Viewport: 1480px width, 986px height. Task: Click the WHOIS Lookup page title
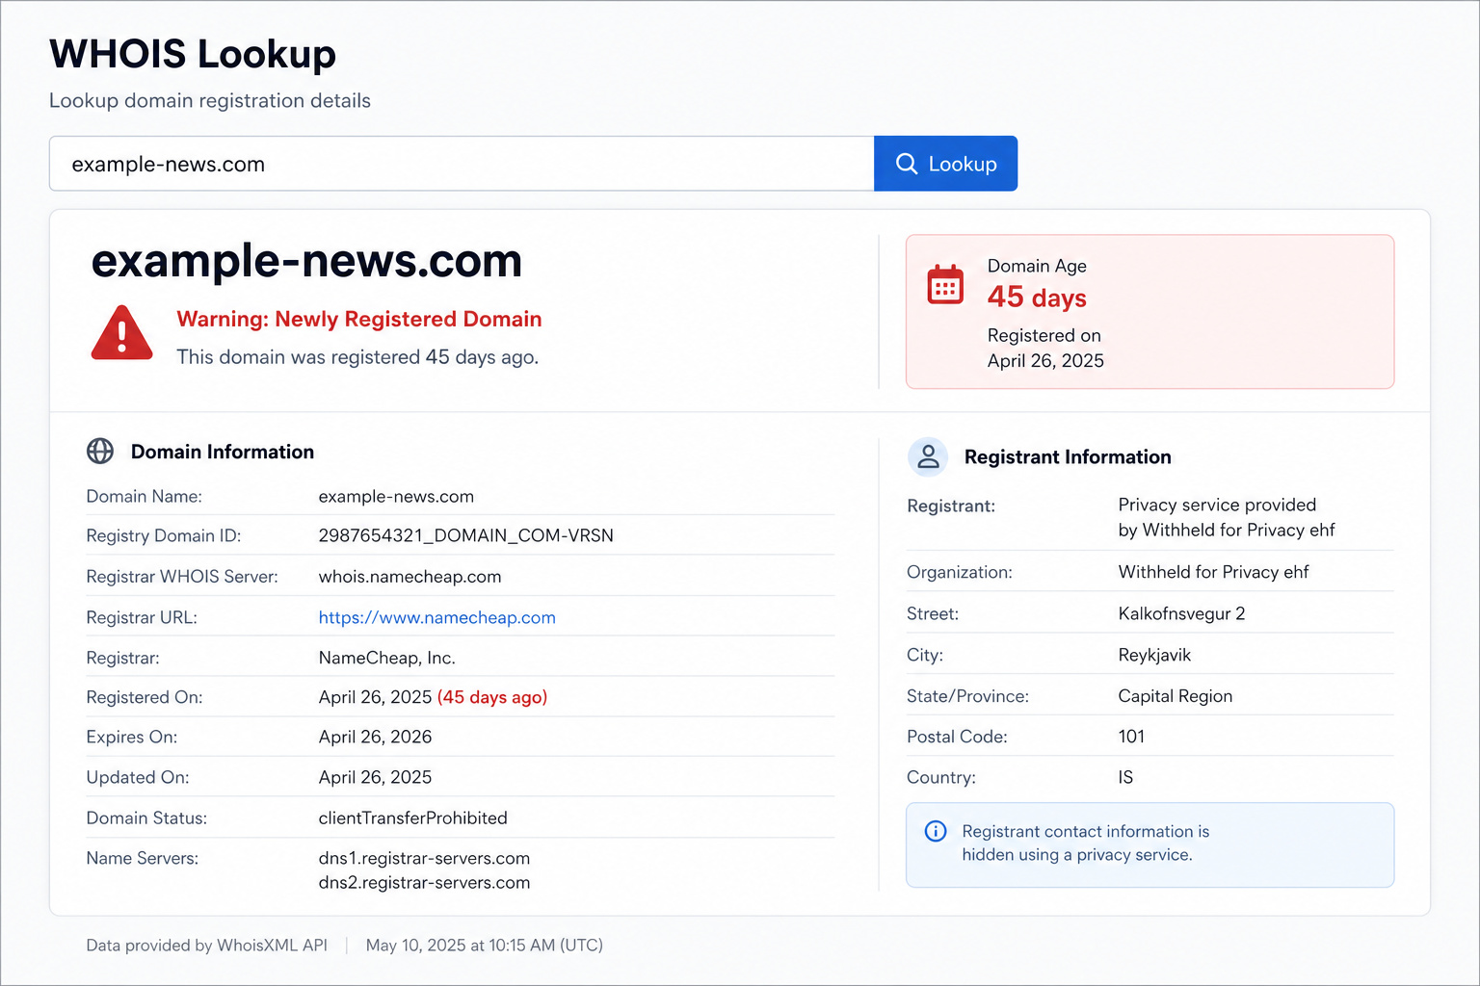coord(193,54)
